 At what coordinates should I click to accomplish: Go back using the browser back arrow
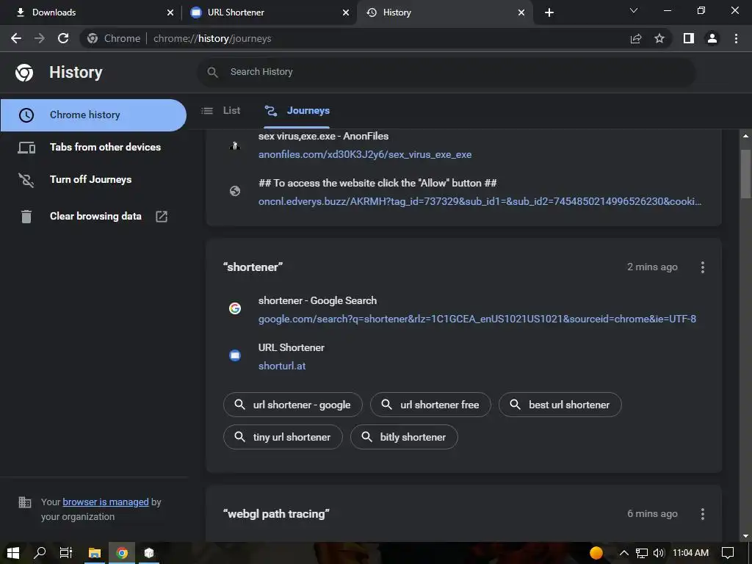tap(16, 38)
